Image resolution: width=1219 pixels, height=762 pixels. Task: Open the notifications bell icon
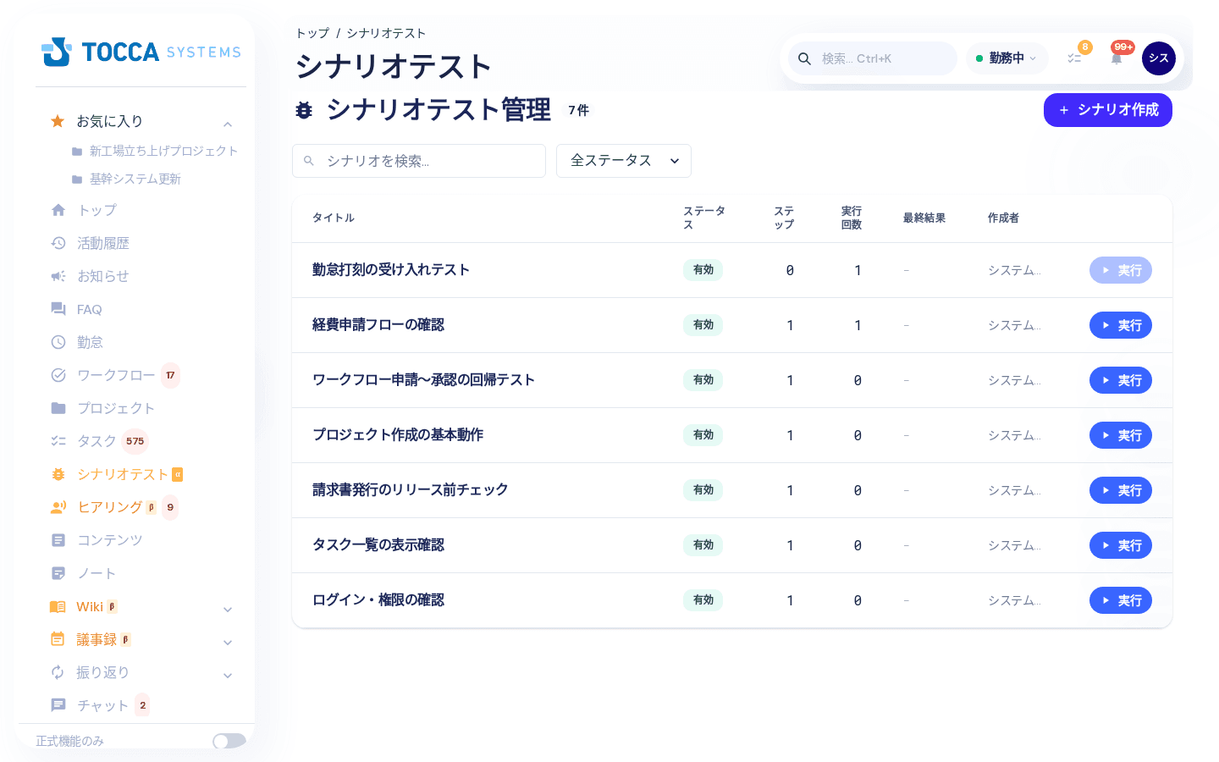pyautogui.click(x=1117, y=58)
